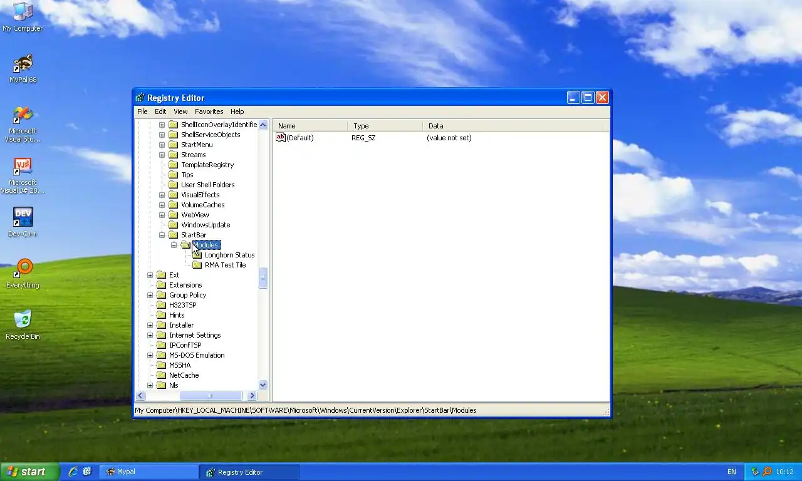The height and width of the screenshot is (481, 802).
Task: Click the StartBar folder icon
Action: click(x=174, y=235)
